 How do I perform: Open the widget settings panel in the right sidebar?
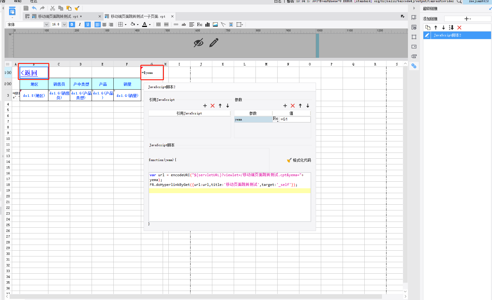pos(414,47)
